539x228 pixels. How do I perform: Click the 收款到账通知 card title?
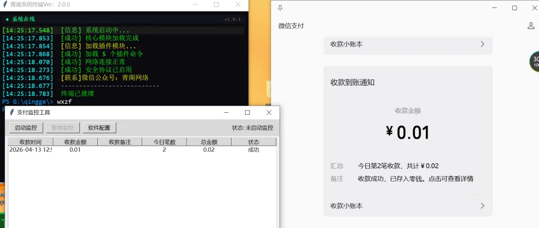pos(352,82)
